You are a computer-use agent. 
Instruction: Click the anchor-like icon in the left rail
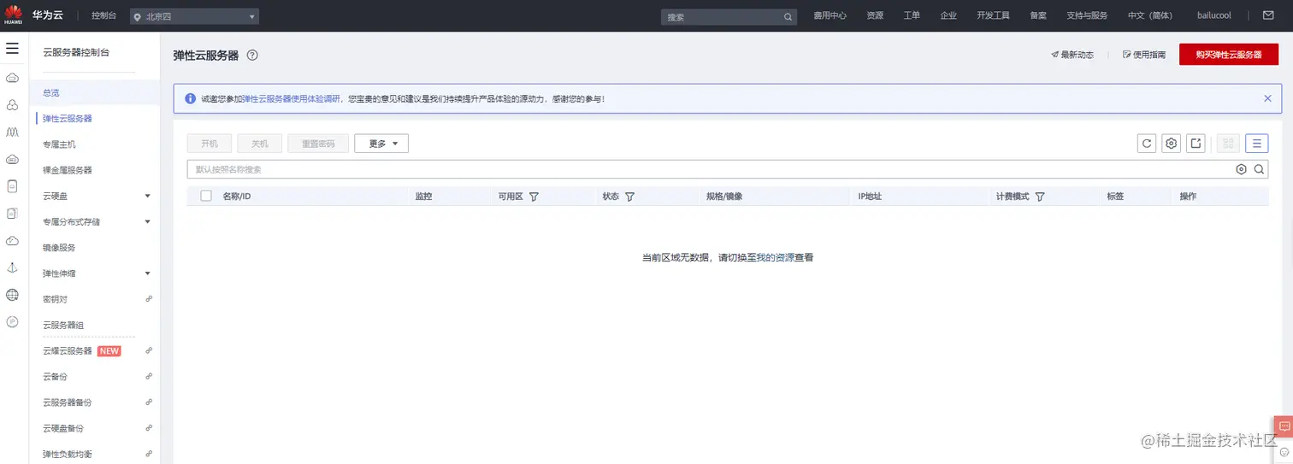(12, 267)
